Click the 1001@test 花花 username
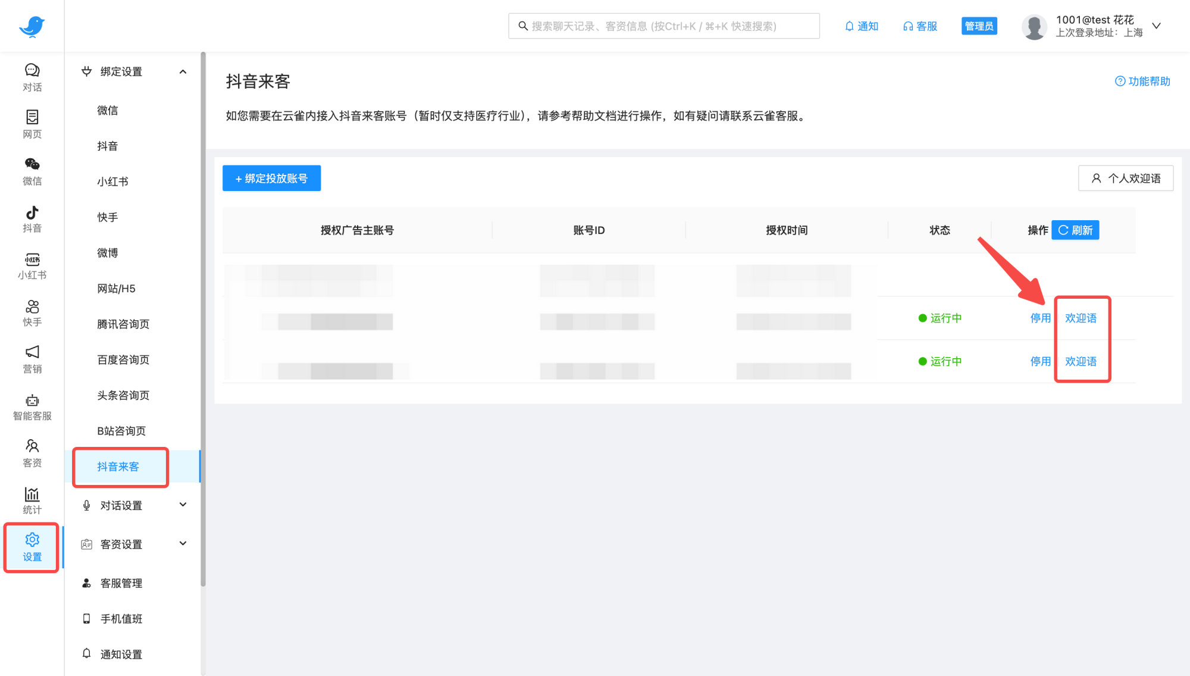The width and height of the screenshot is (1190, 676). tap(1095, 20)
